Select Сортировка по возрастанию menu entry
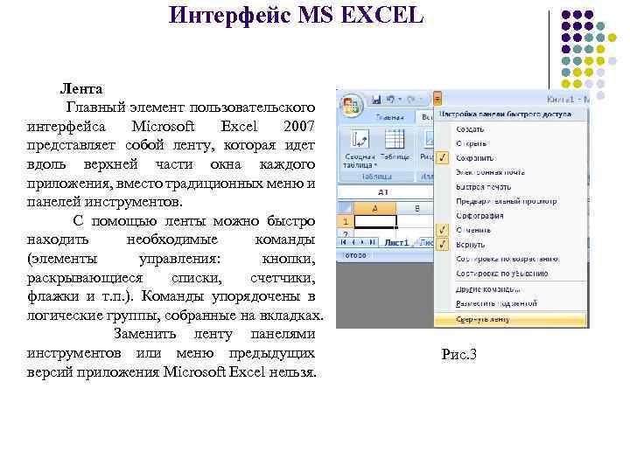Screen dimensions: 630x472 [507, 260]
